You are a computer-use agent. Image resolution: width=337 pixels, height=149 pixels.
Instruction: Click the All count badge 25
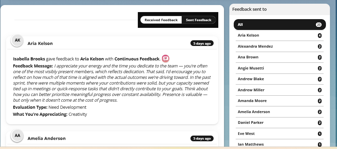[x=319, y=25]
